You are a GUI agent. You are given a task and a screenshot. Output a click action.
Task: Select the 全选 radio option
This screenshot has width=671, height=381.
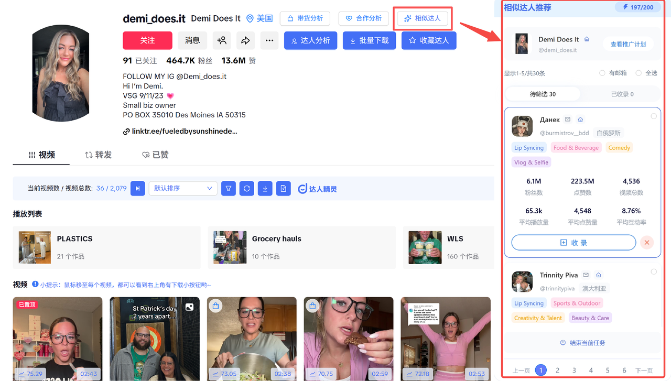point(638,73)
